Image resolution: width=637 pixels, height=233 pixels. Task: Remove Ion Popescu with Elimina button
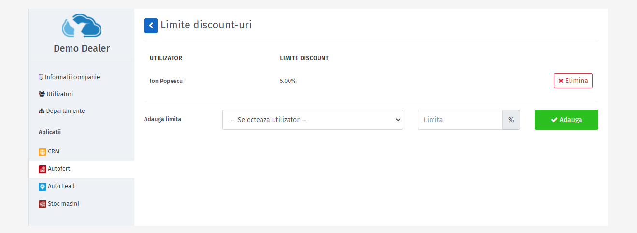[x=573, y=81]
